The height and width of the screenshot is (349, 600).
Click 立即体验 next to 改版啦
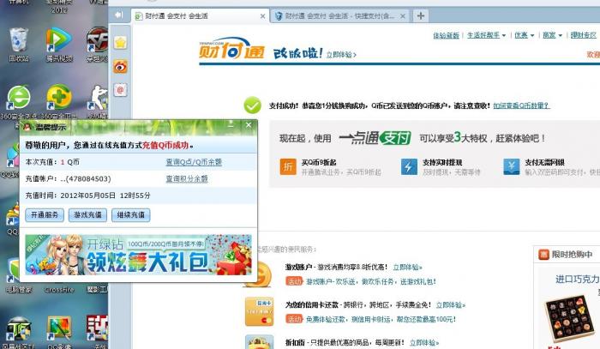pos(341,55)
